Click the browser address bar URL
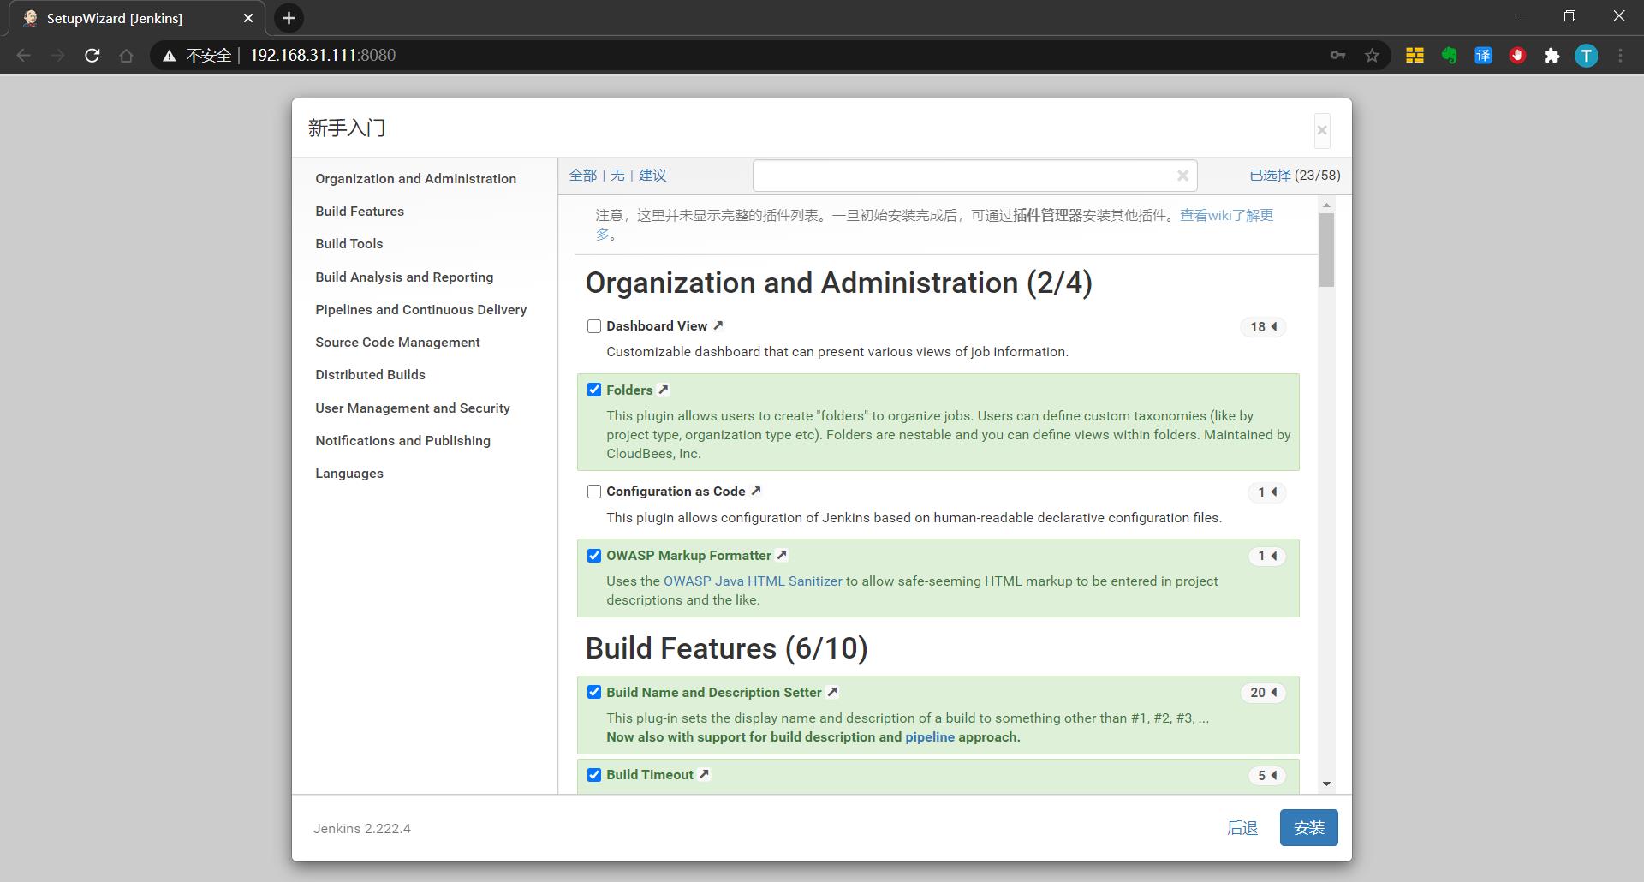The height and width of the screenshot is (882, 1644). point(323,56)
